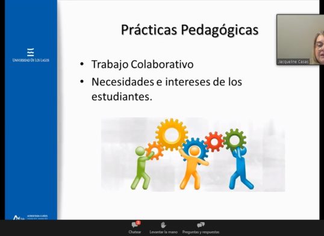This screenshot has width=324, height=236.
Task: Select the 'Chatear' text label
Action: [135, 232]
